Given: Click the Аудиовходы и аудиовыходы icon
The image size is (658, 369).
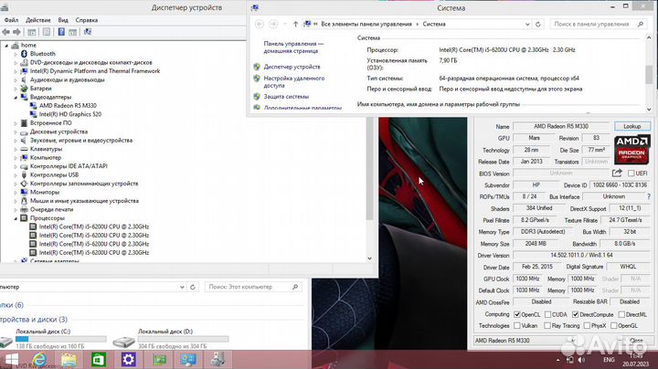Looking at the screenshot, I should tap(24, 79).
